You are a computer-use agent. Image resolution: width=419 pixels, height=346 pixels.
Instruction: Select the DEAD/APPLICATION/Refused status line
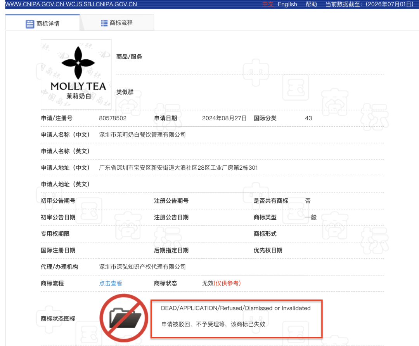click(236, 308)
